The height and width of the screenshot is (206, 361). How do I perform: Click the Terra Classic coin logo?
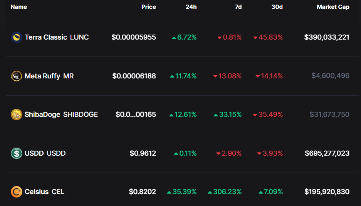tap(16, 37)
